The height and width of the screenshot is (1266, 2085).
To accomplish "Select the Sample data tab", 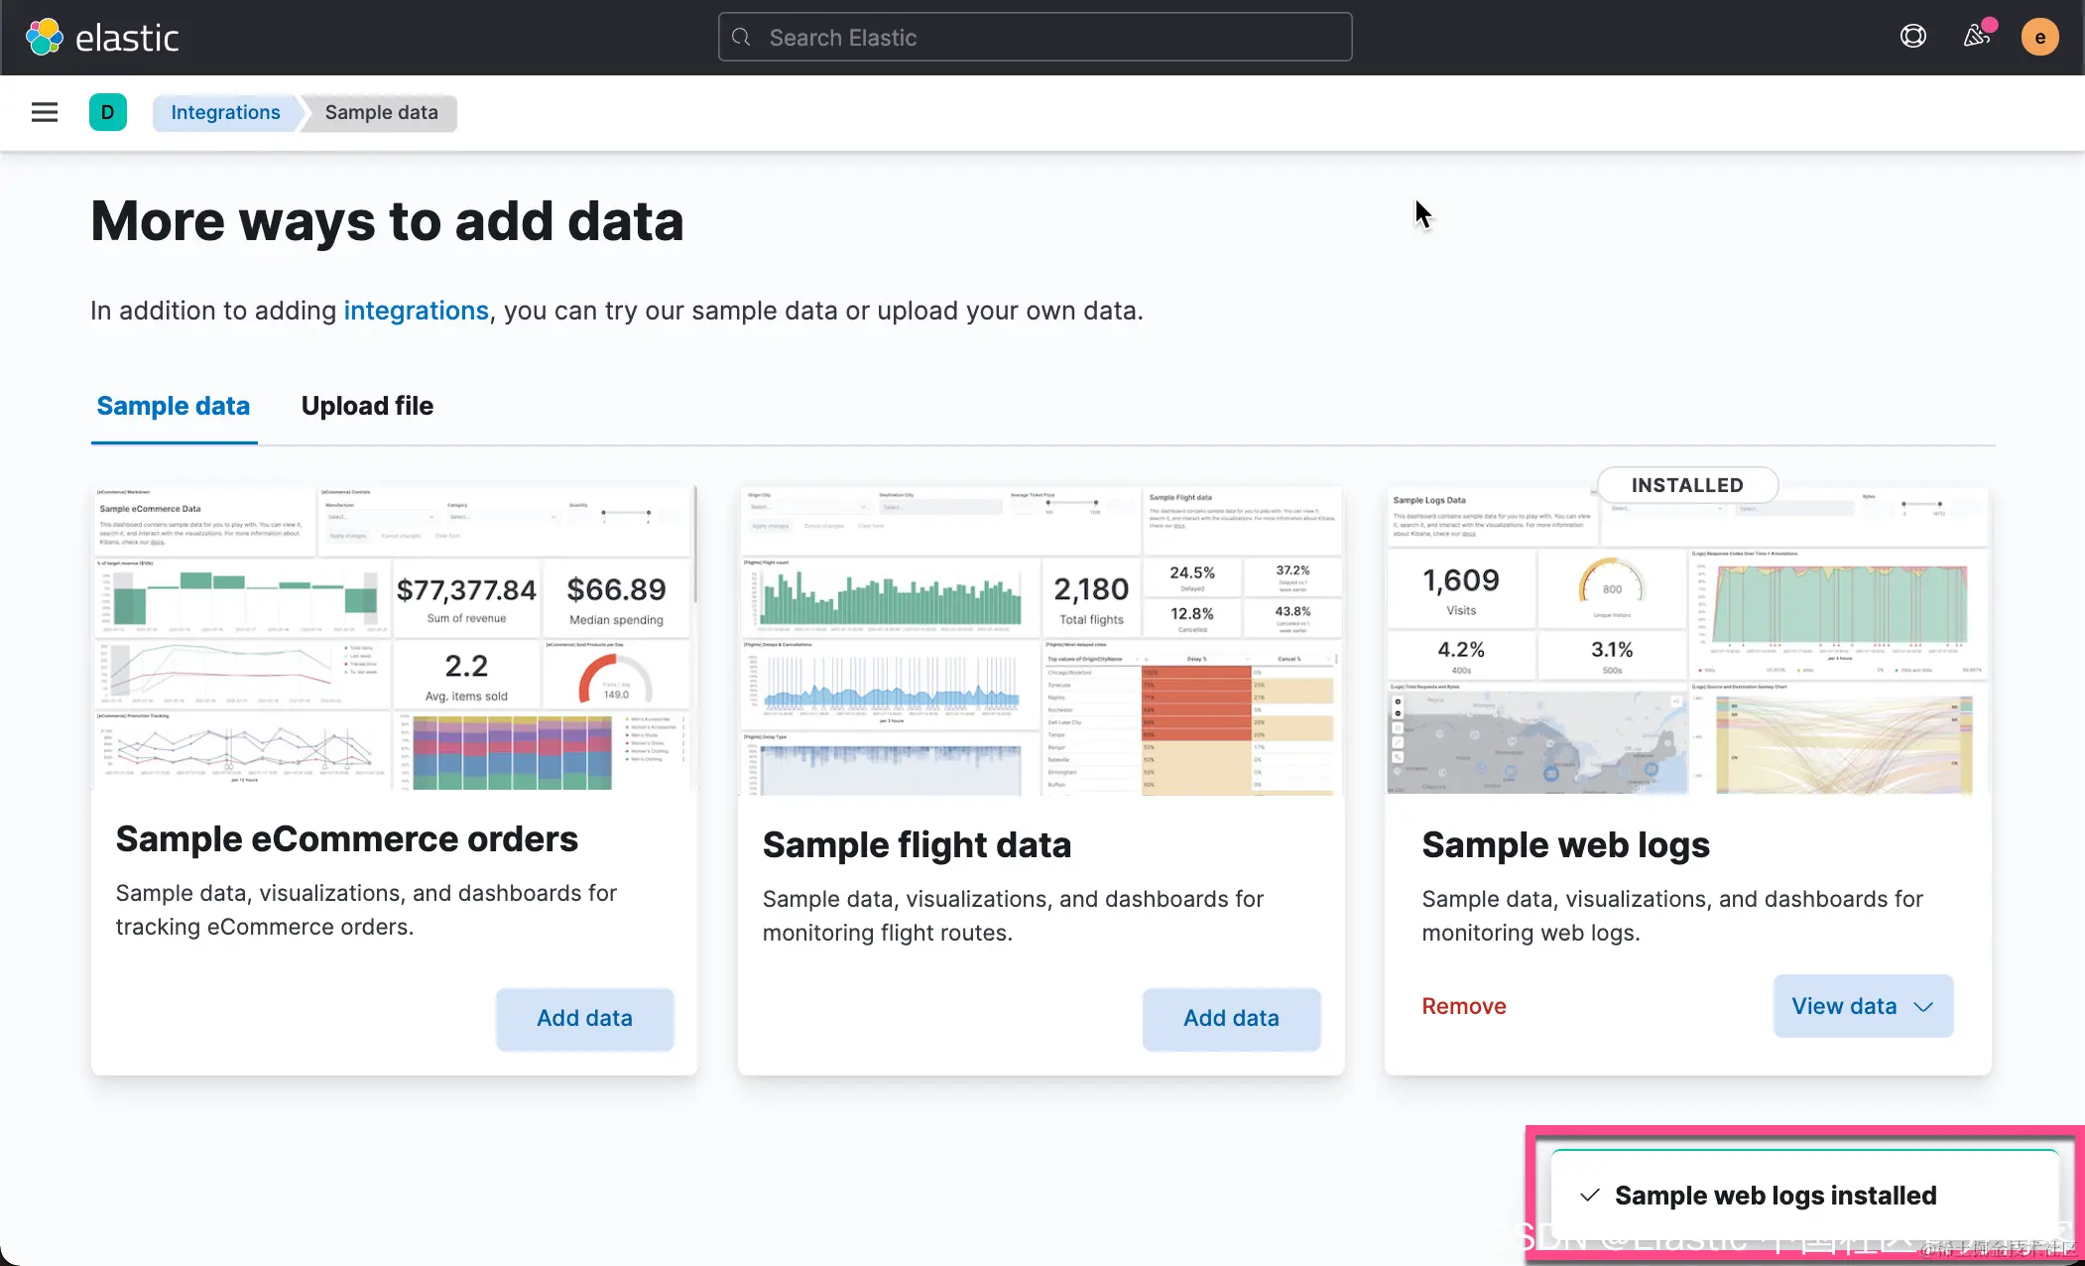I will (174, 406).
